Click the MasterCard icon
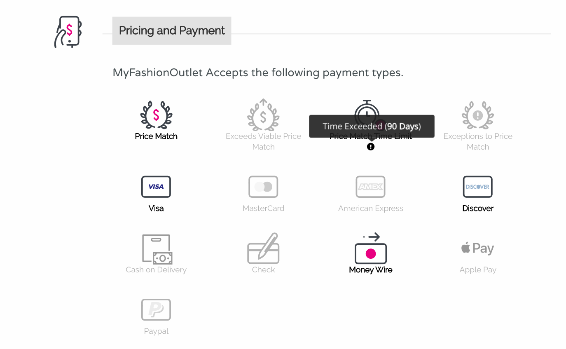This screenshot has height=349, width=566. coord(263,187)
